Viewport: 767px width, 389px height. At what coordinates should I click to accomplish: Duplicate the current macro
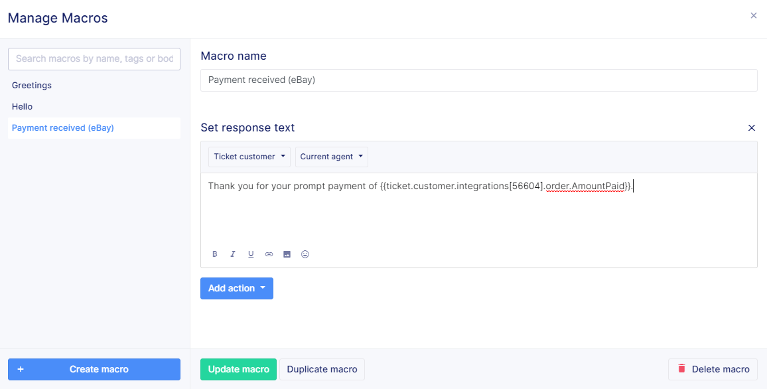coord(322,369)
